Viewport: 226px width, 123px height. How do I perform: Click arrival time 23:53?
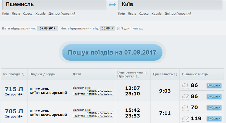(132, 116)
